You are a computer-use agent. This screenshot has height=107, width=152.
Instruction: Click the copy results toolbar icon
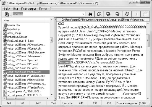99,14
